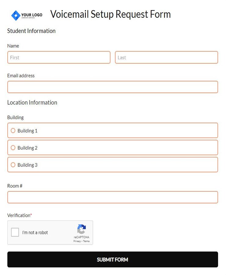
Task: Check the I'm not a robot checkbox
Action: pyautogui.click(x=15, y=232)
